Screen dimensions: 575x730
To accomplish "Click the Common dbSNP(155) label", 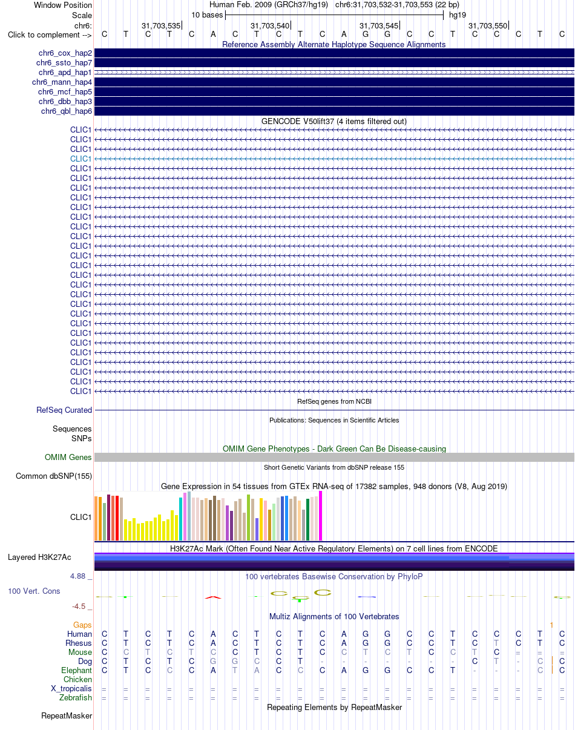I will pos(54,476).
